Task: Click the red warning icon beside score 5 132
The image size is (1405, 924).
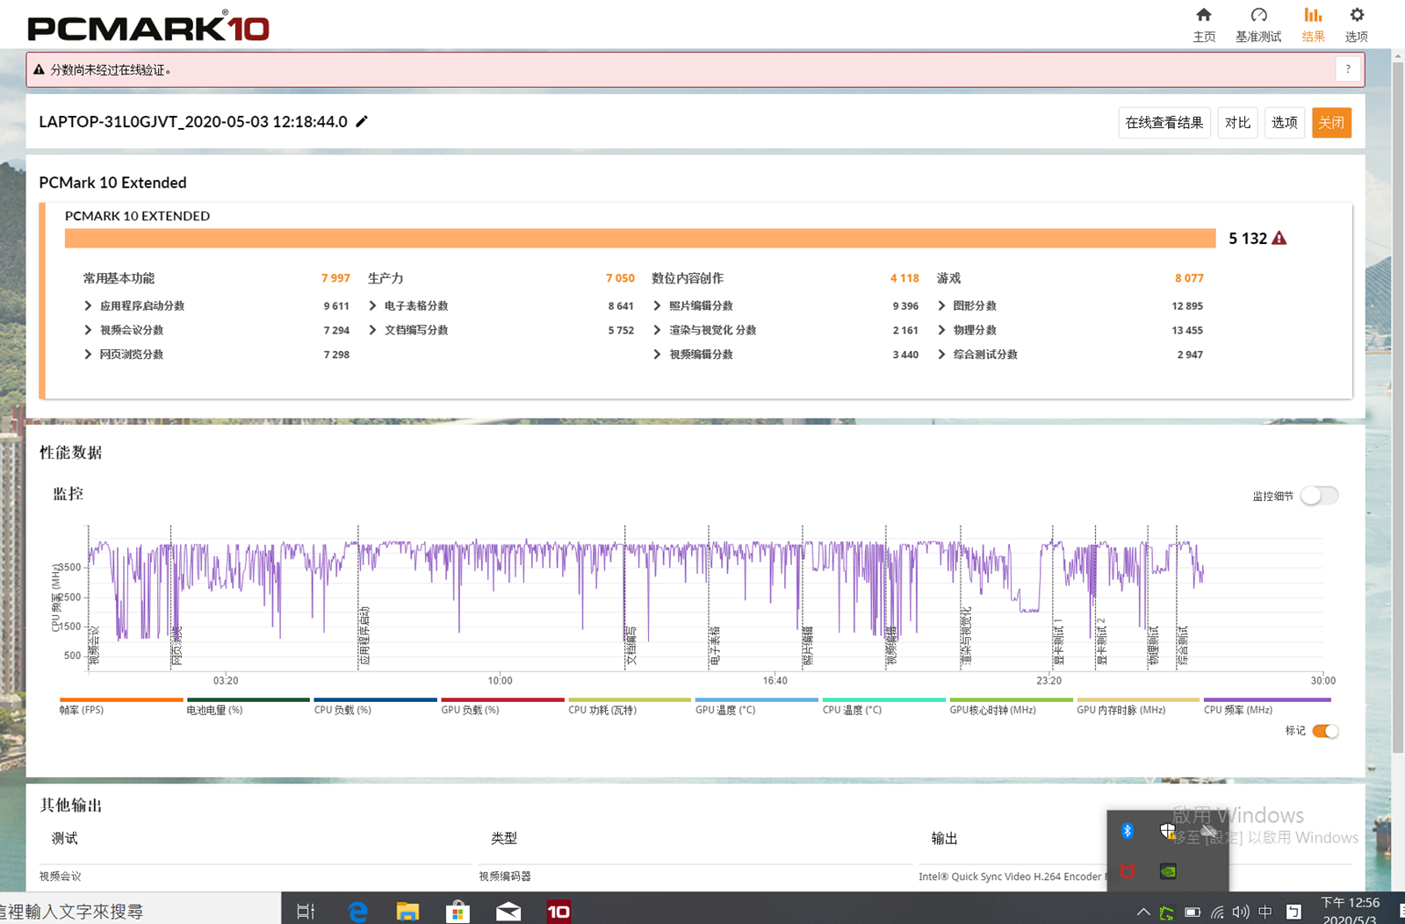Action: [1279, 239]
